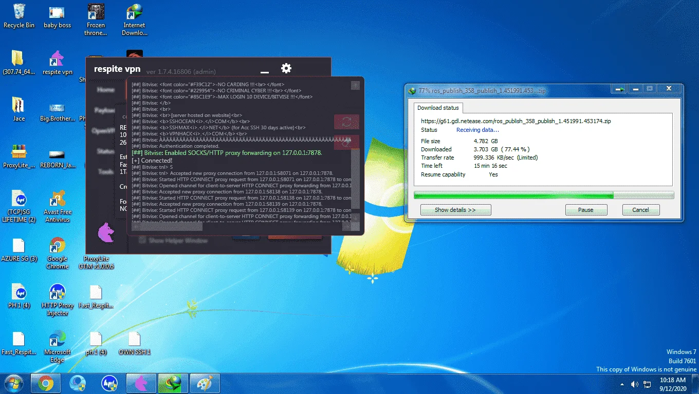Click the '[+] Connected!' log line

point(152,161)
